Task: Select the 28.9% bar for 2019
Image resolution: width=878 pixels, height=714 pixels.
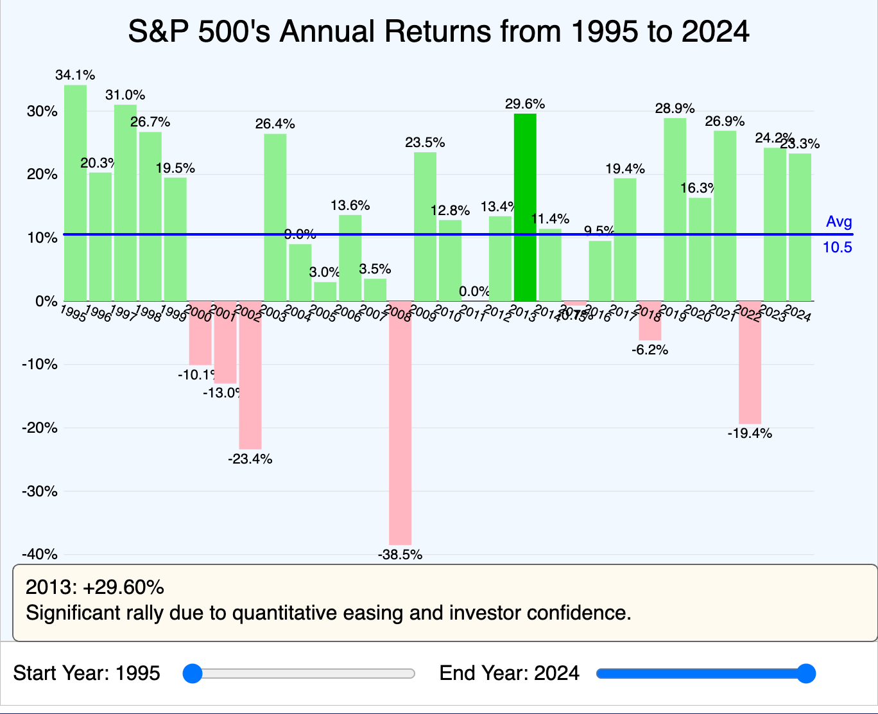Action: click(x=675, y=205)
